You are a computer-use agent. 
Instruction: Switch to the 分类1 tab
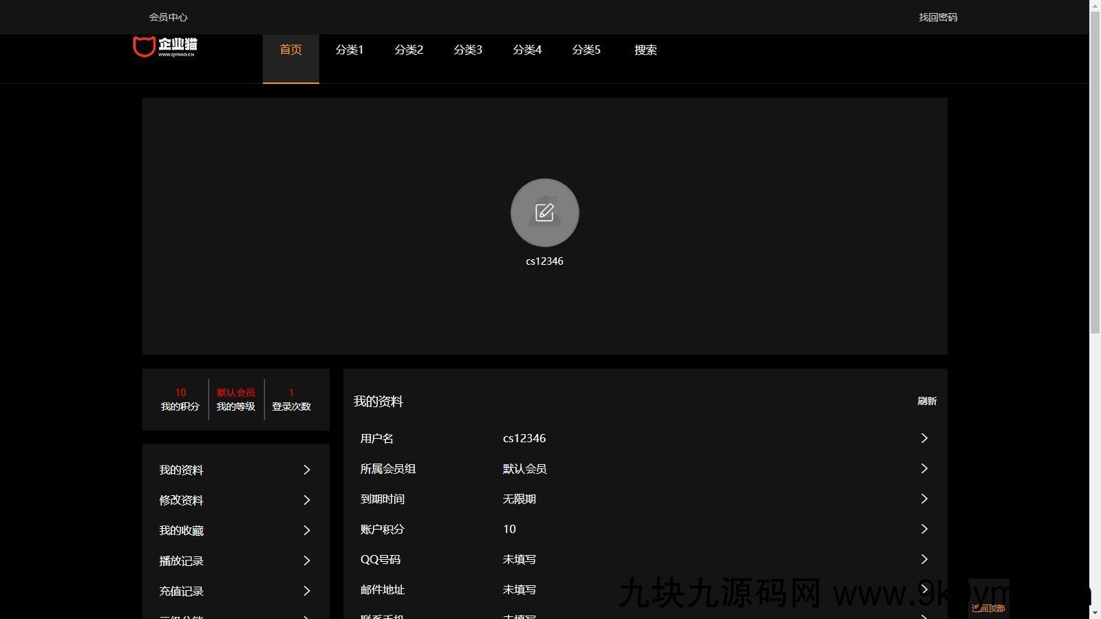[350, 50]
